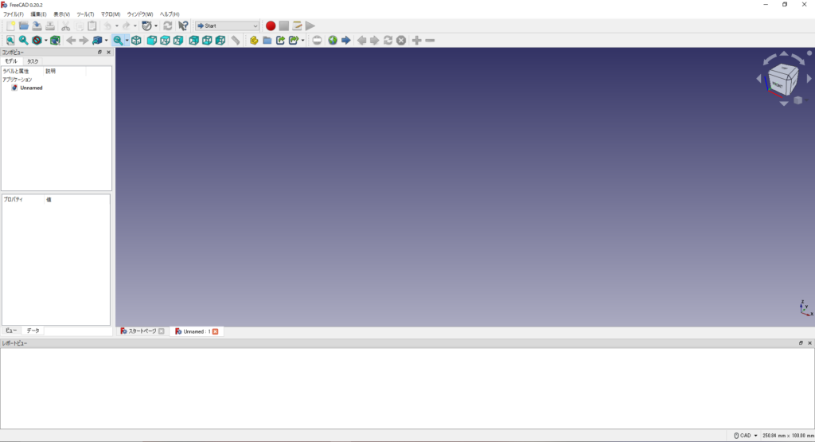Screen dimensions: 815x442
Task: Set the Front view cube icon
Action: point(151,40)
